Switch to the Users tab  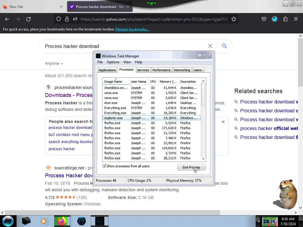tap(197, 70)
